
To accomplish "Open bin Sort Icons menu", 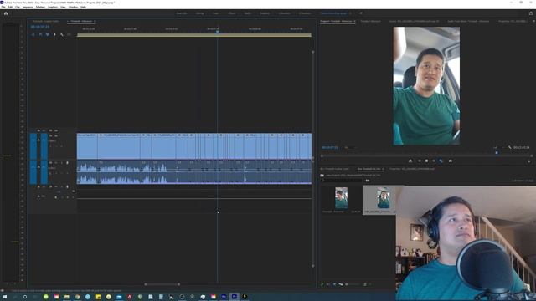I will coord(365,284).
